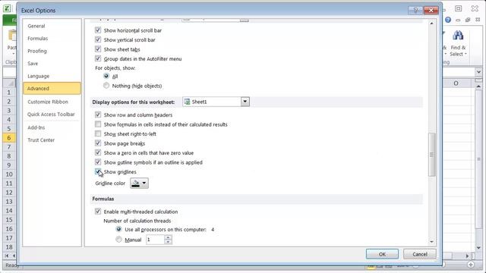Toggle Show page breaks checkbox
The image size is (486, 273).
click(98, 143)
